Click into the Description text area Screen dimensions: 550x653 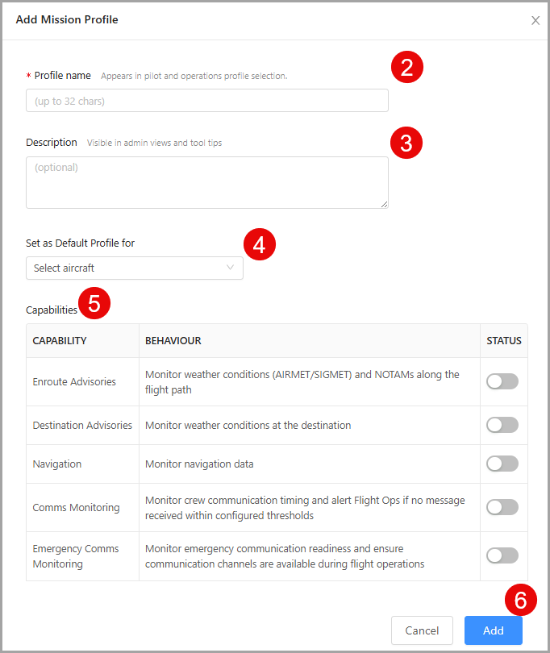[x=207, y=182]
